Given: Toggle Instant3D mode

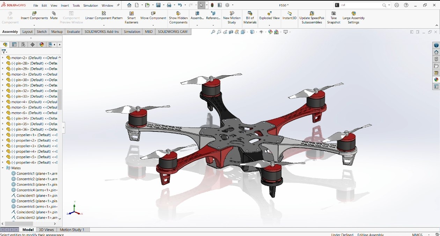Looking at the screenshot, I should tap(289, 16).
